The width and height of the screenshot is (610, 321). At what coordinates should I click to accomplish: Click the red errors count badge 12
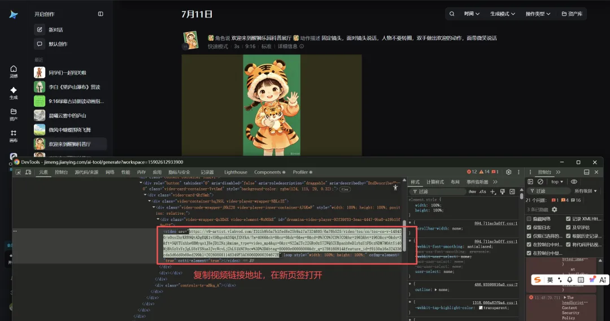tap(472, 172)
